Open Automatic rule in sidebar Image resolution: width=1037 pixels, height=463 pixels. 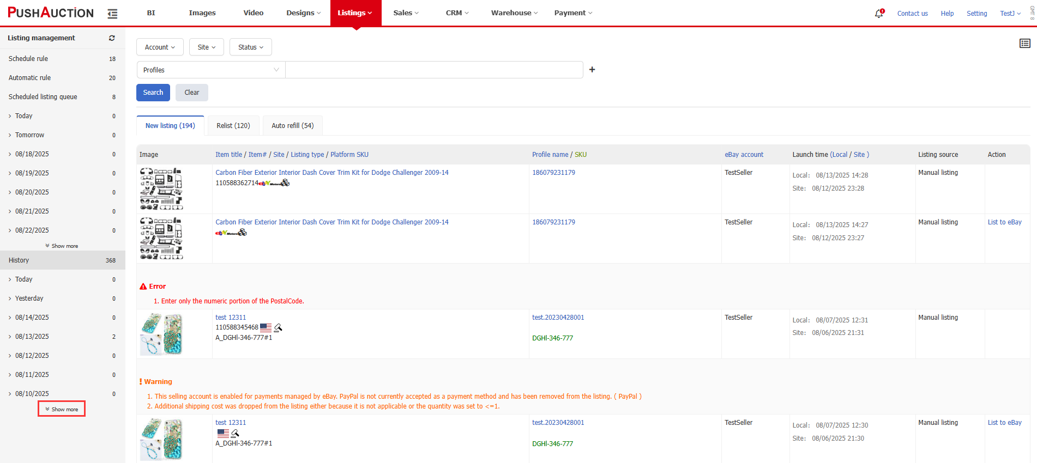point(30,78)
